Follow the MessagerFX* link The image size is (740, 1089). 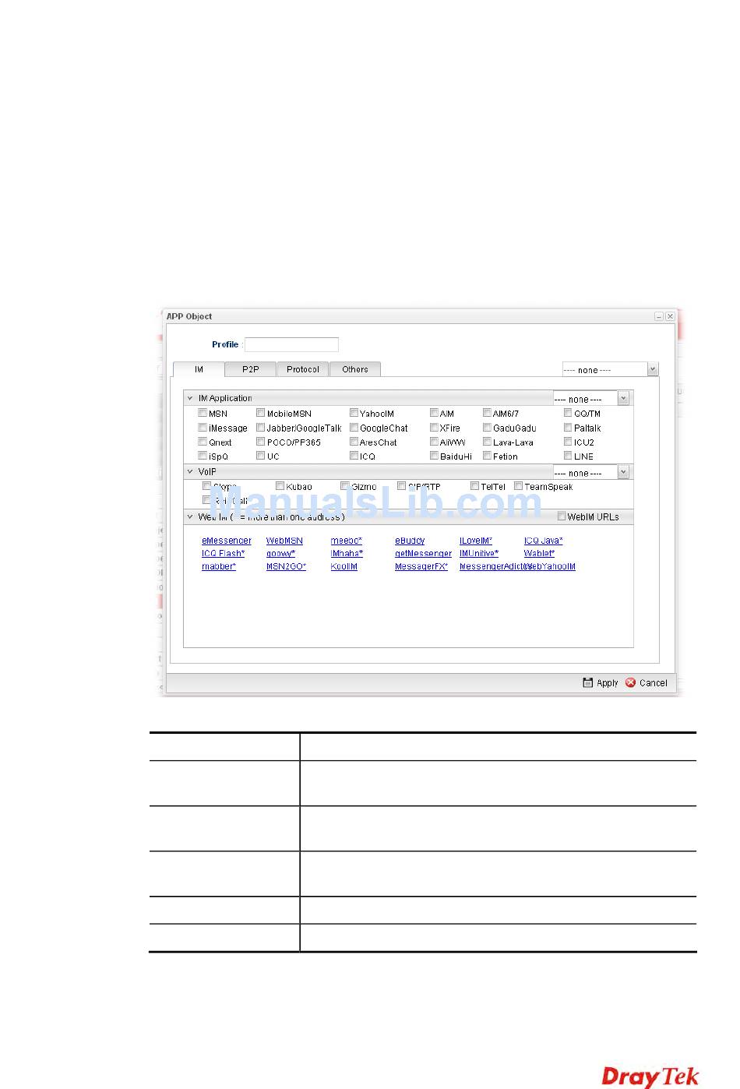[421, 567]
